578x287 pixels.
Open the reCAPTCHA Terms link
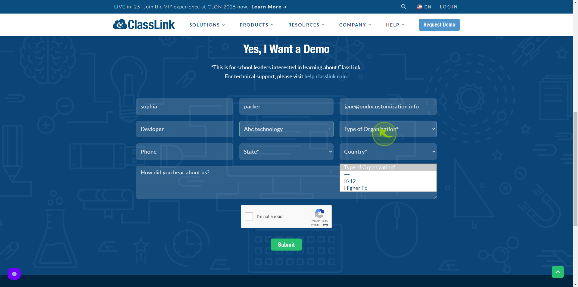[325, 225]
